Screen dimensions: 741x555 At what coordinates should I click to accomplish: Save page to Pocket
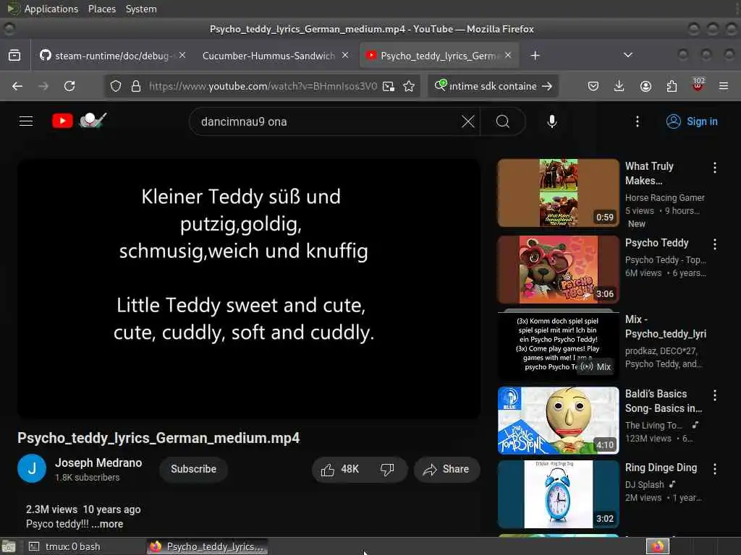pos(593,87)
